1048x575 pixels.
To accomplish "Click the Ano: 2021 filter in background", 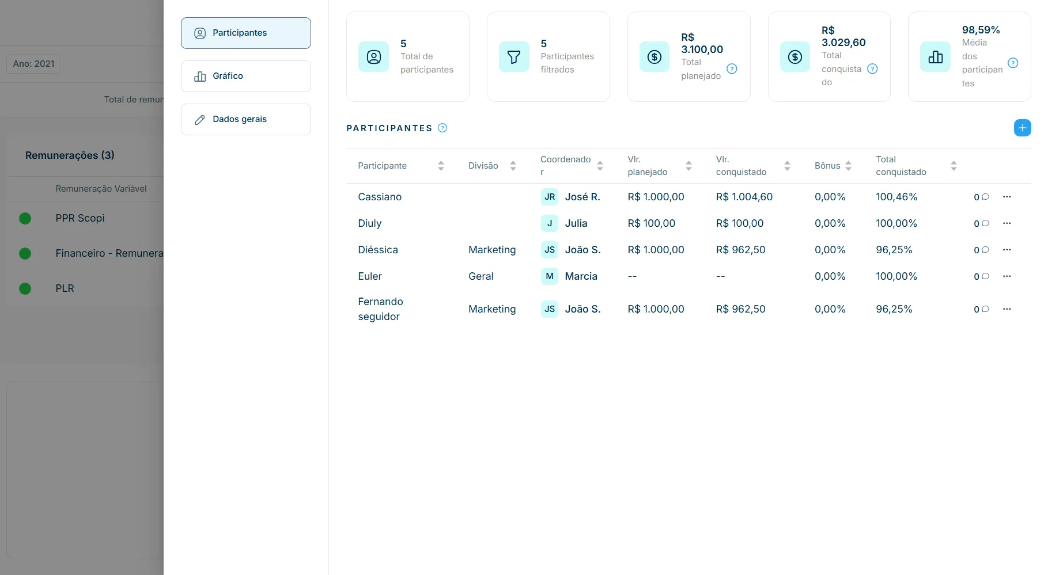I will click(33, 64).
